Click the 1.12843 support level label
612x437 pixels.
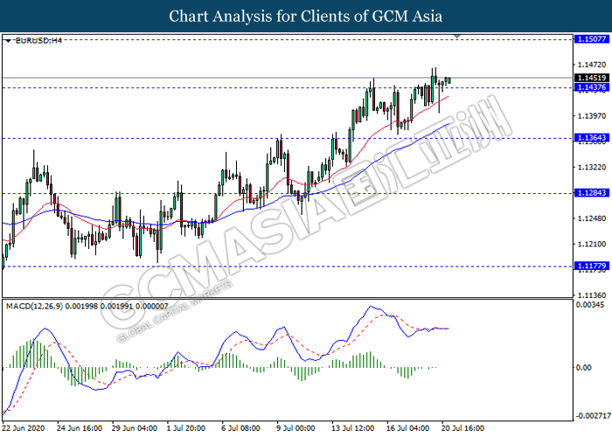click(x=591, y=193)
